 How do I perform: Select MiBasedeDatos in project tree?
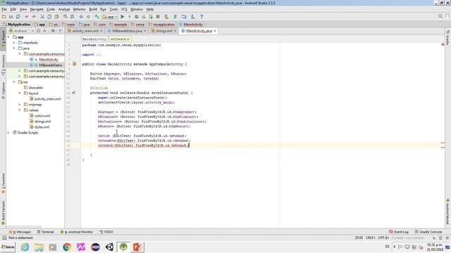(x=50, y=65)
